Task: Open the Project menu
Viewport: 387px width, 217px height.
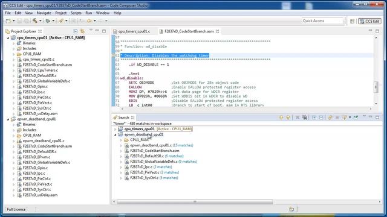Action: (60, 13)
